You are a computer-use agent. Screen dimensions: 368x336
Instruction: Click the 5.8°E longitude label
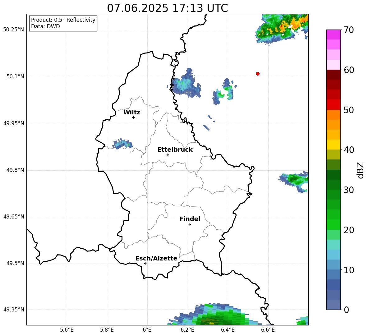pyautogui.click(x=107, y=330)
